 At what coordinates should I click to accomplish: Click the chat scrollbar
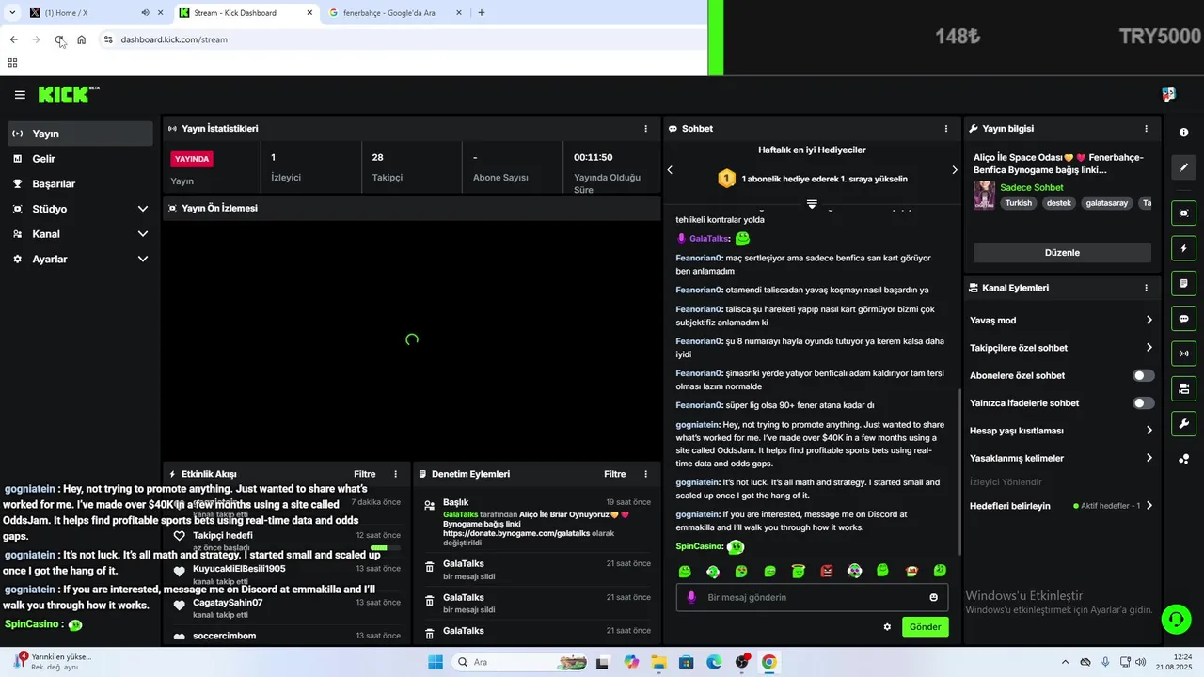pyautogui.click(x=958, y=470)
